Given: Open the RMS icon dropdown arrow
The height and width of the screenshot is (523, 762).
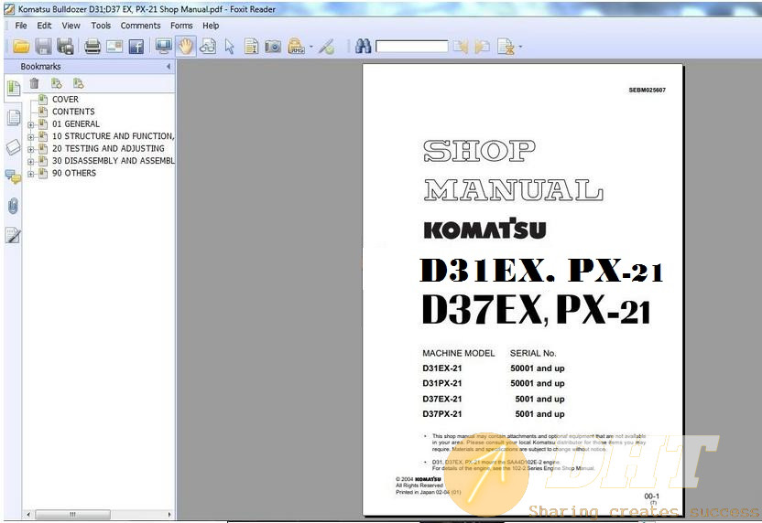Looking at the screenshot, I should (311, 47).
